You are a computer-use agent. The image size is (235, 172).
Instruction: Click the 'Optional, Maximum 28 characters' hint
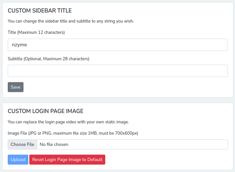[56, 59]
